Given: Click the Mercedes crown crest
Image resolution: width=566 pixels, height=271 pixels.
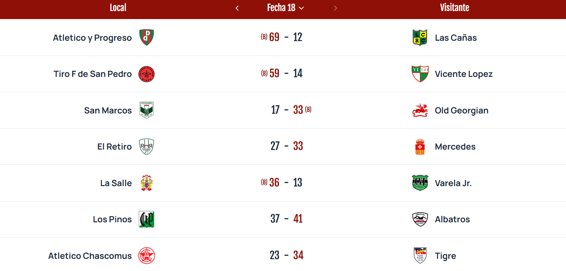Looking at the screenshot, I should click(420, 147).
